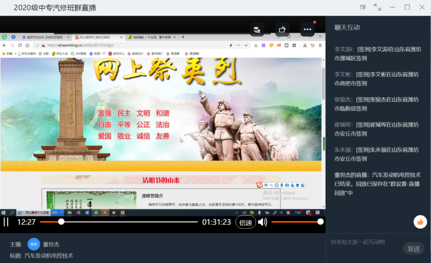Viewport: 431px width, 263px height.
Task: Switch to the 清明节的由来_百度视频搜索 browser tab
Action: pyautogui.click(x=44, y=37)
